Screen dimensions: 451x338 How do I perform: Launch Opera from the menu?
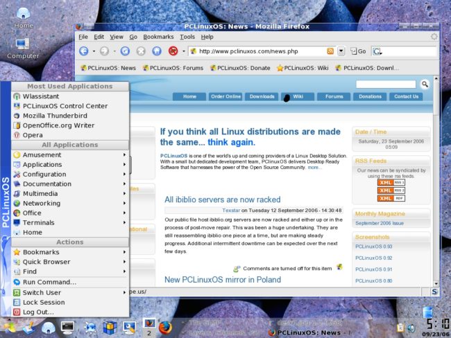70,135
